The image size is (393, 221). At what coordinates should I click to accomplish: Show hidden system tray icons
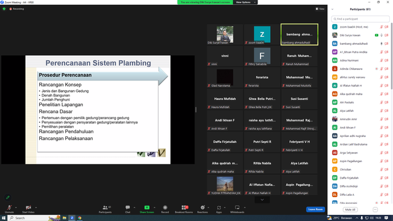357,218
